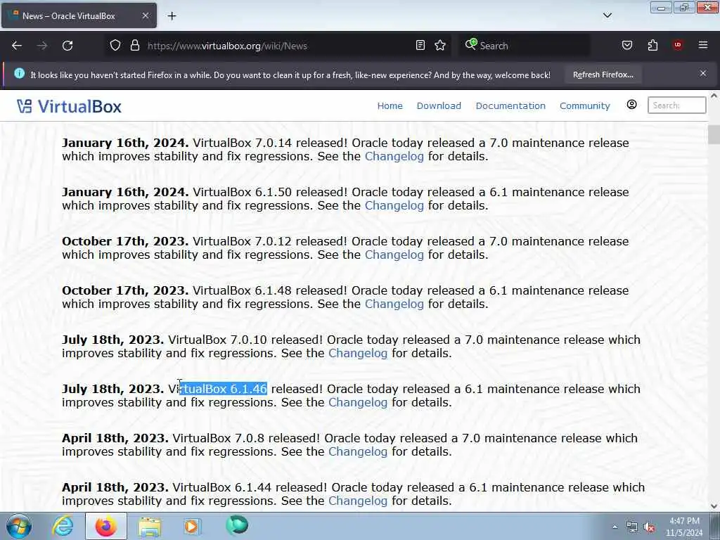Focus the VirtualBox site search field

click(676, 105)
